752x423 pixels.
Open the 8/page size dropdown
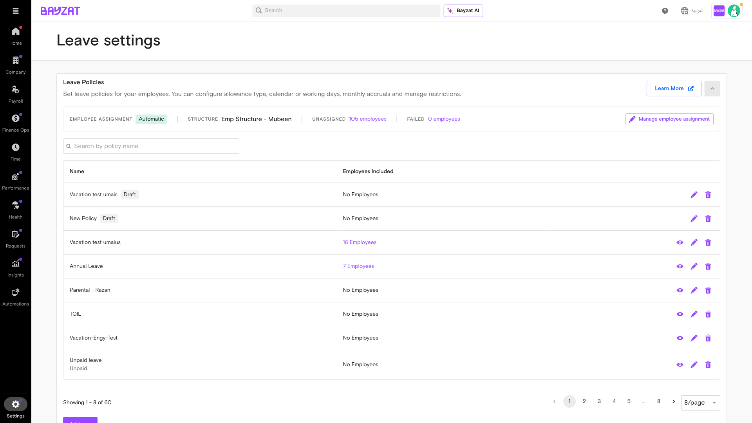click(x=700, y=403)
